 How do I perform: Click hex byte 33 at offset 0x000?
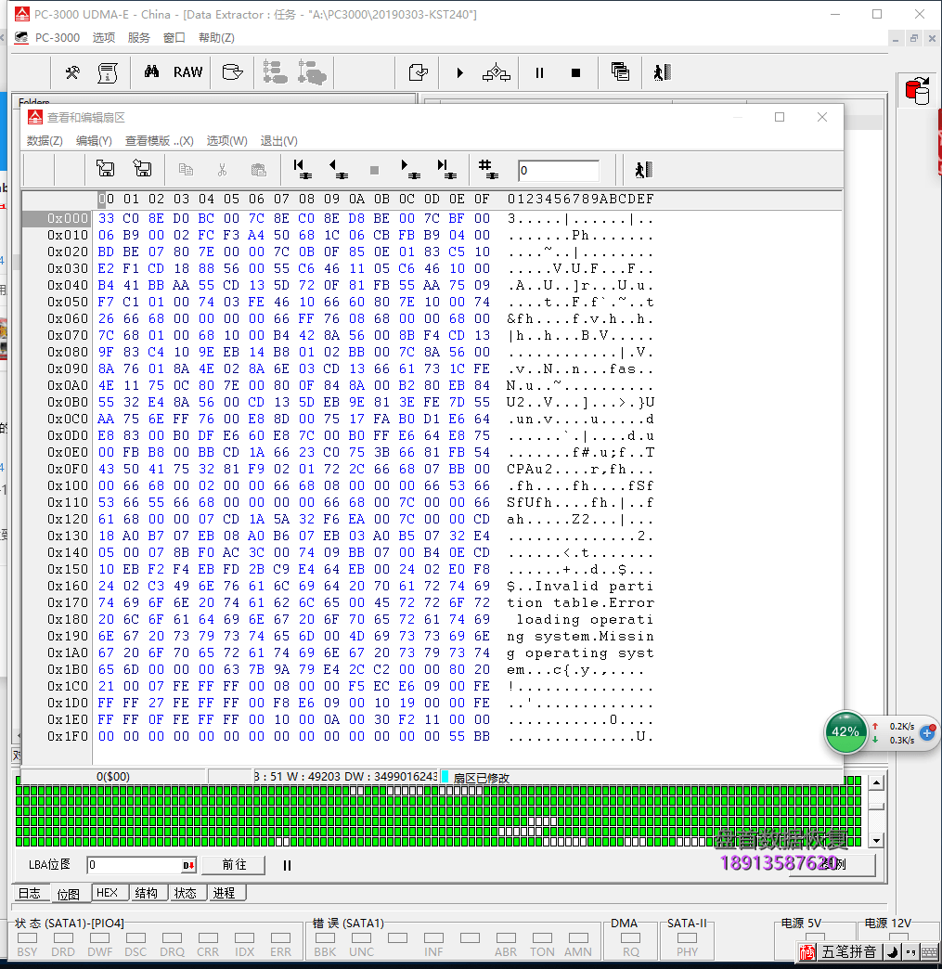107,219
